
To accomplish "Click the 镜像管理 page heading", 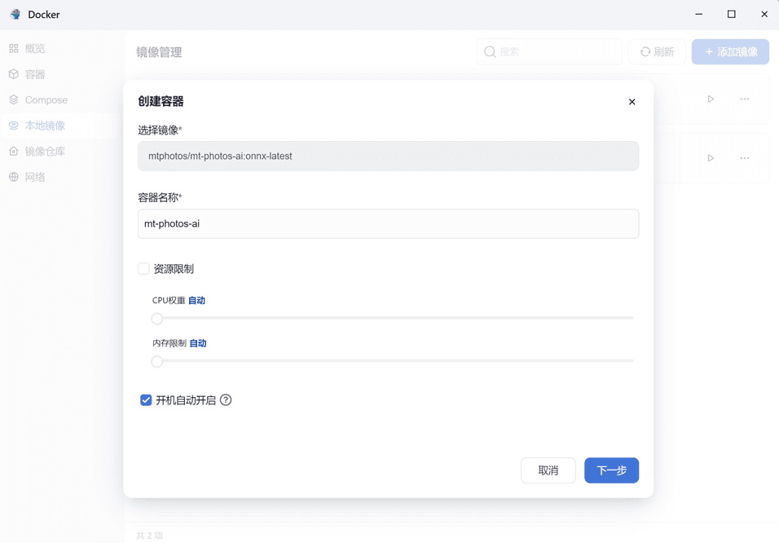I will pyautogui.click(x=159, y=52).
